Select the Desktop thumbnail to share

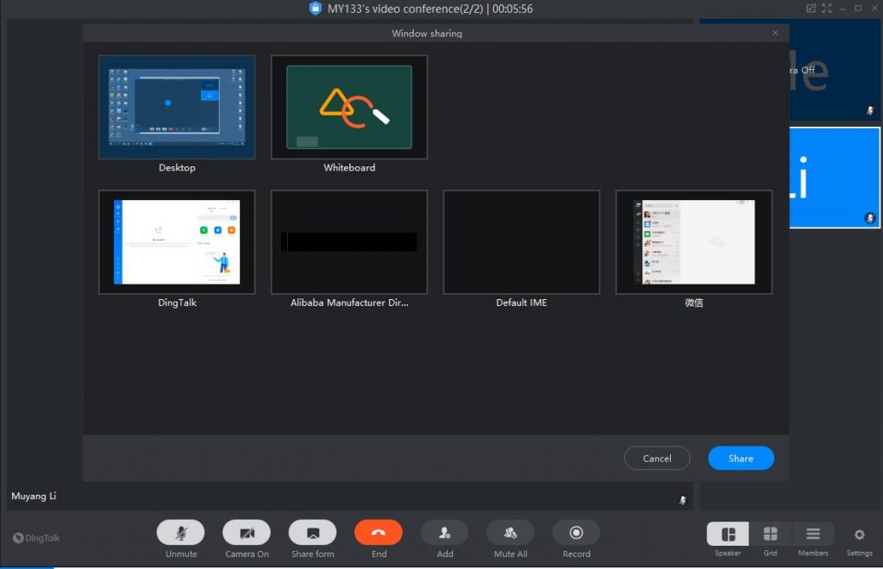177,108
